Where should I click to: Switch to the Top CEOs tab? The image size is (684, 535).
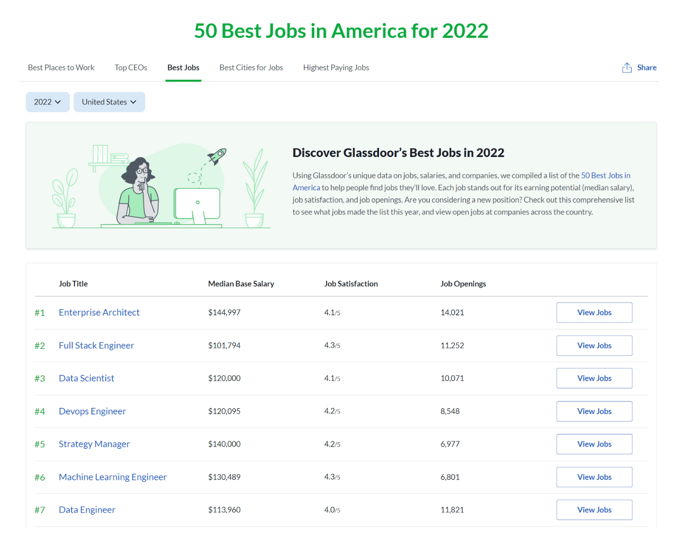(130, 68)
